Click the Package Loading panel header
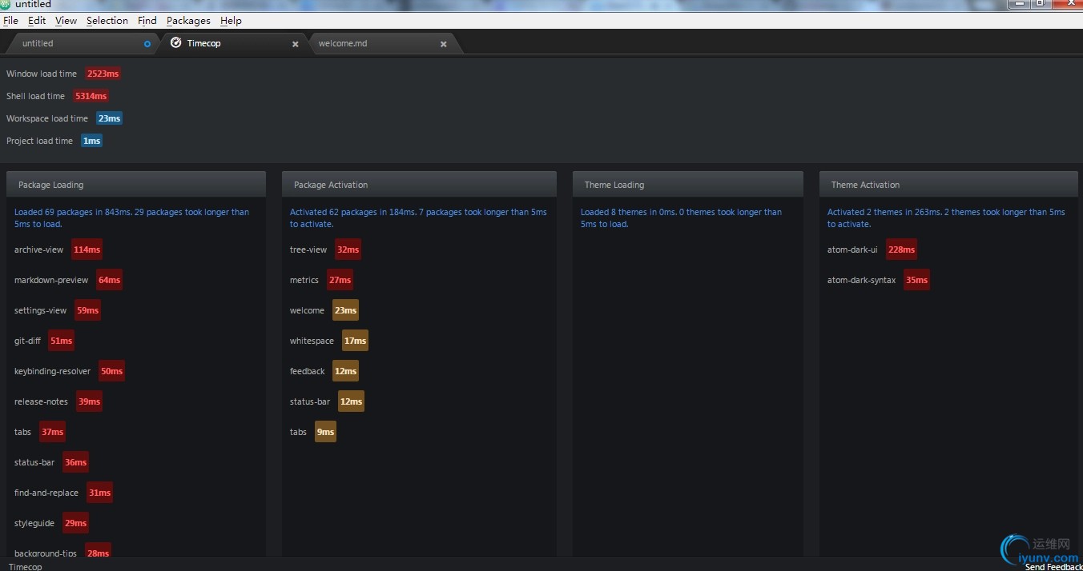The height and width of the screenshot is (571, 1083). tap(136, 184)
